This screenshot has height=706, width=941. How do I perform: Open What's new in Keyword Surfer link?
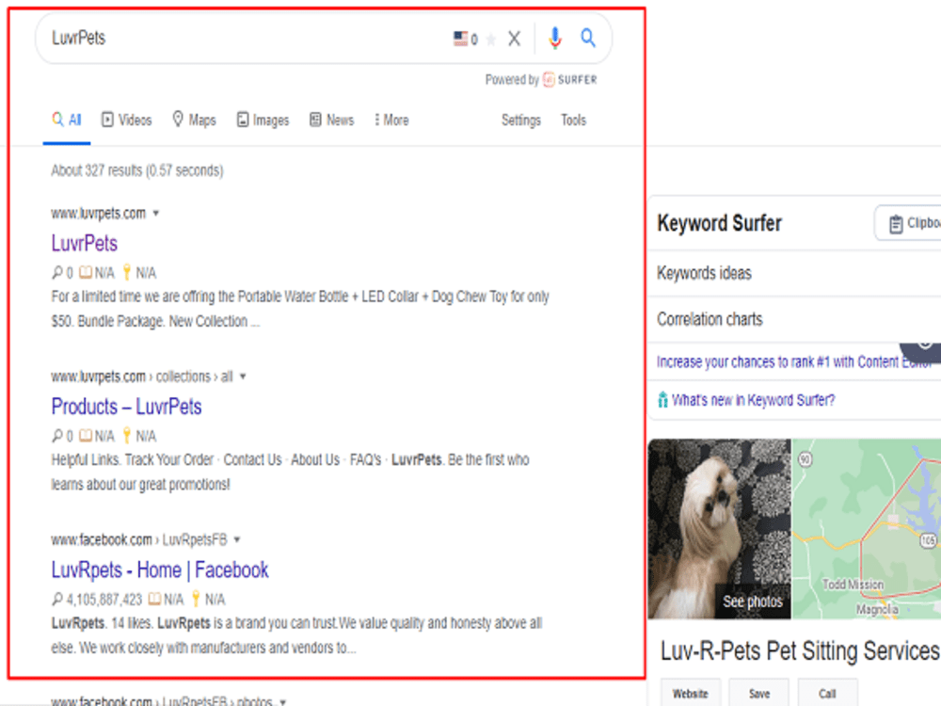tap(753, 400)
